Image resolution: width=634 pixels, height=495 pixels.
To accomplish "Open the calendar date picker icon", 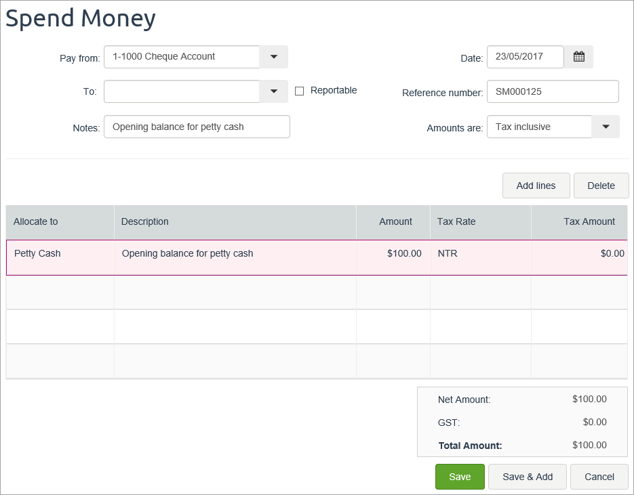I will point(578,57).
